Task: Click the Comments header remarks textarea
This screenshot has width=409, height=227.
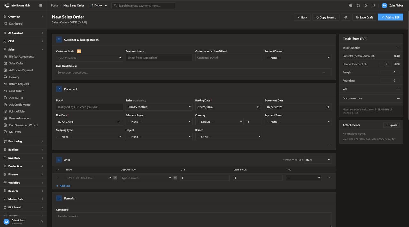Action: click(x=194, y=220)
